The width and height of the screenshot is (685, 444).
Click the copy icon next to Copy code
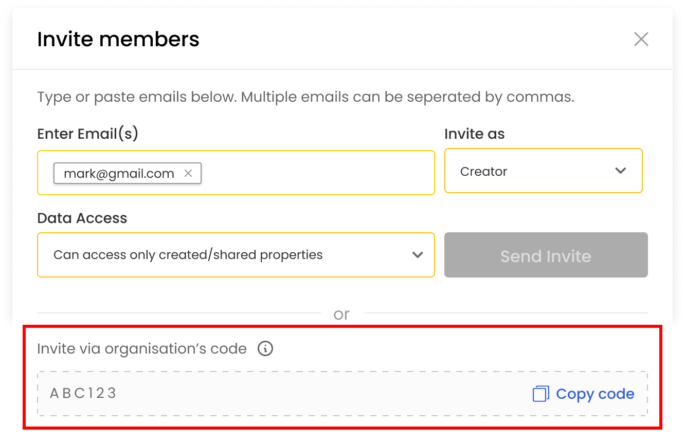pyautogui.click(x=540, y=394)
